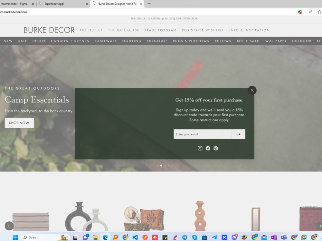Close the Esportamiviaggi tab
The height and width of the screenshot is (241, 322).
click(x=87, y=4)
